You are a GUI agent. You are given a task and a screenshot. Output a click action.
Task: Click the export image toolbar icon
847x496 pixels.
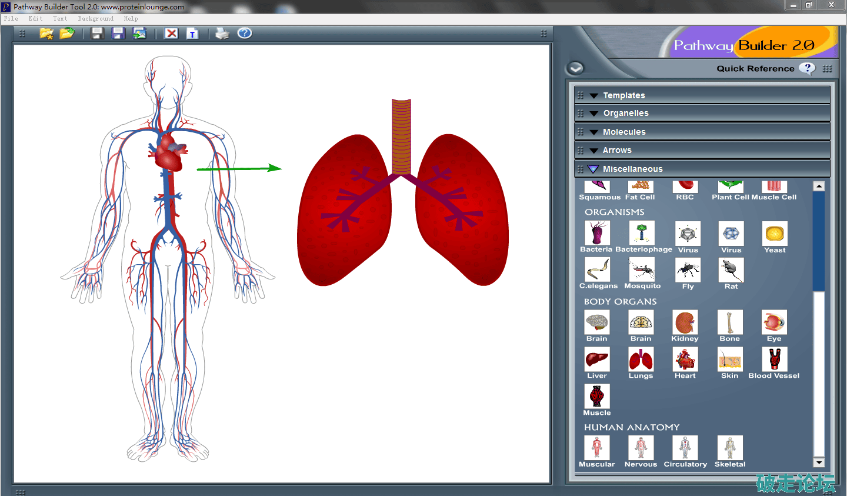coord(139,34)
